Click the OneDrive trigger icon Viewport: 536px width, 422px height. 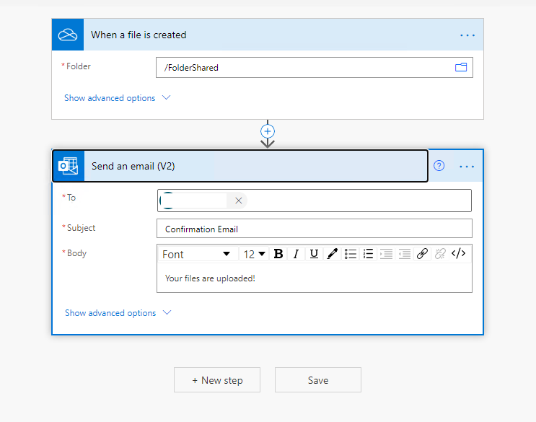click(68, 35)
